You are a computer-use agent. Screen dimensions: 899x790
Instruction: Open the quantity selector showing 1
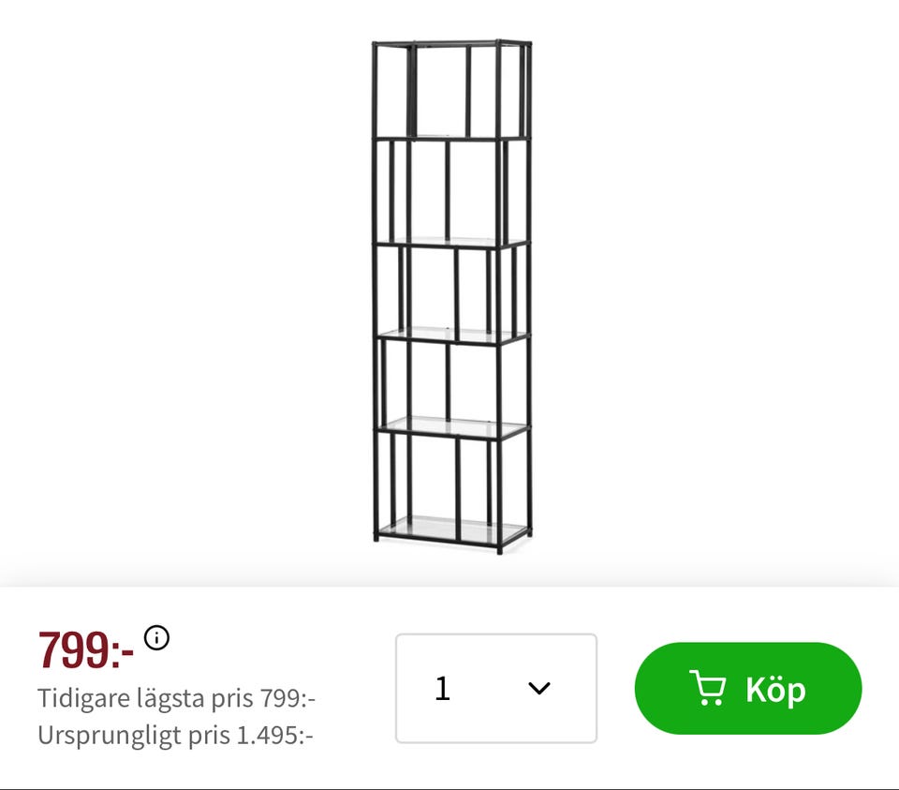click(x=496, y=688)
